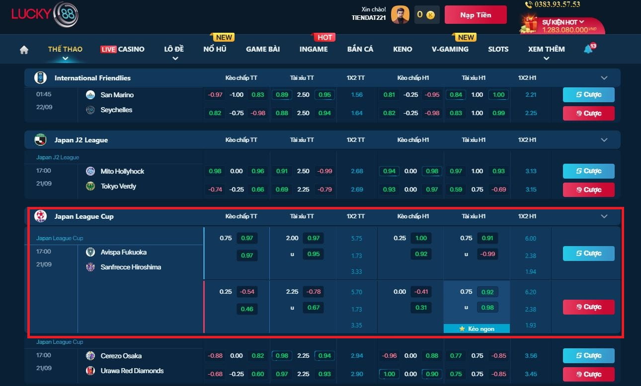The height and width of the screenshot is (386, 641).
Task: Open Ingame menu item
Action: point(314,49)
